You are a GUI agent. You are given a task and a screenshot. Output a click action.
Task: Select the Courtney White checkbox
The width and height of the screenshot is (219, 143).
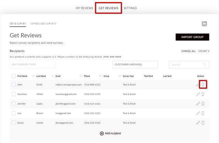[x=14, y=94]
